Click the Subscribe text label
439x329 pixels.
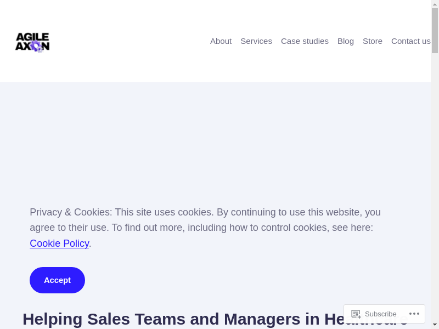pos(380,314)
